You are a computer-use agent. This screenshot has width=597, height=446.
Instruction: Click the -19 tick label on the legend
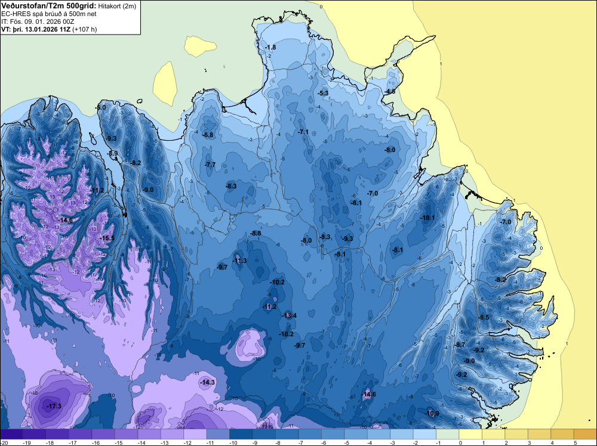coord(27,443)
